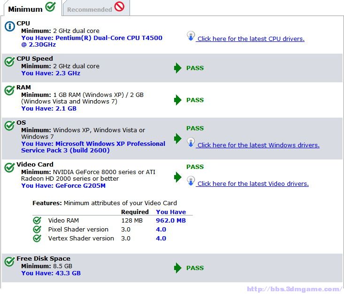Image resolution: width=344 pixels, height=295 pixels.
Task: Click the download icon beside Windows drivers link
Action: click(x=191, y=143)
